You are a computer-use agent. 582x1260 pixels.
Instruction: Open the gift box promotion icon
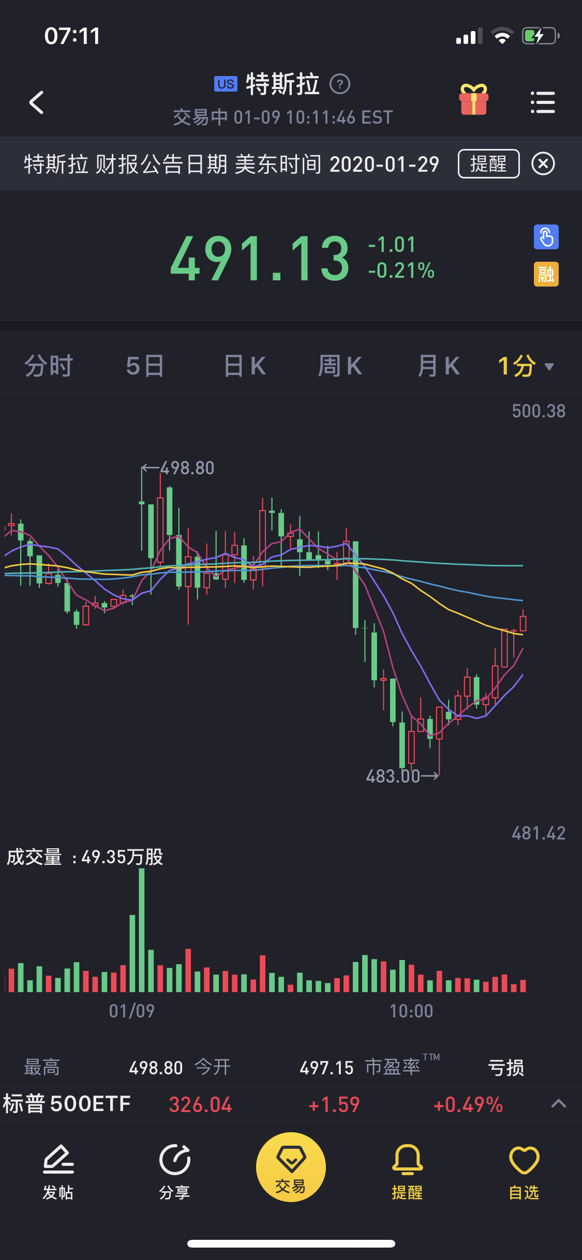pyautogui.click(x=473, y=99)
